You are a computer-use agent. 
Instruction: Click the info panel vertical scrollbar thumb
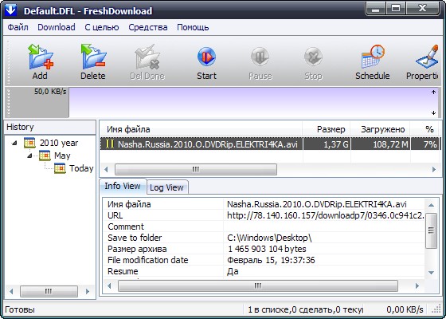coord(431,230)
